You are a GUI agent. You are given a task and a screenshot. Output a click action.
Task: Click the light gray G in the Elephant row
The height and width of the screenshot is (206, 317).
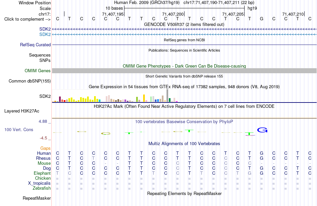250,173
